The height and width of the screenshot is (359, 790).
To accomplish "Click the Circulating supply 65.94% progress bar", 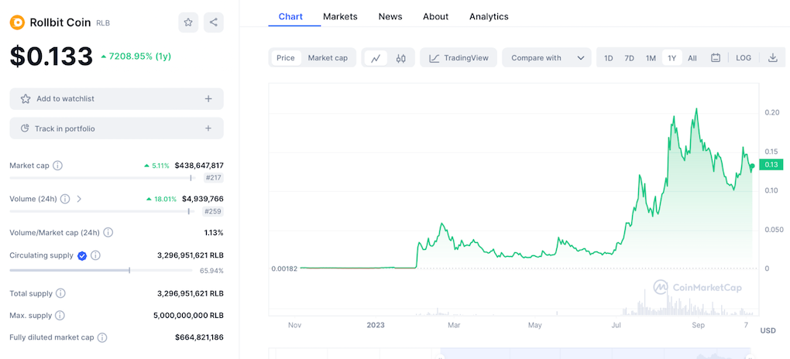I will coord(101,270).
